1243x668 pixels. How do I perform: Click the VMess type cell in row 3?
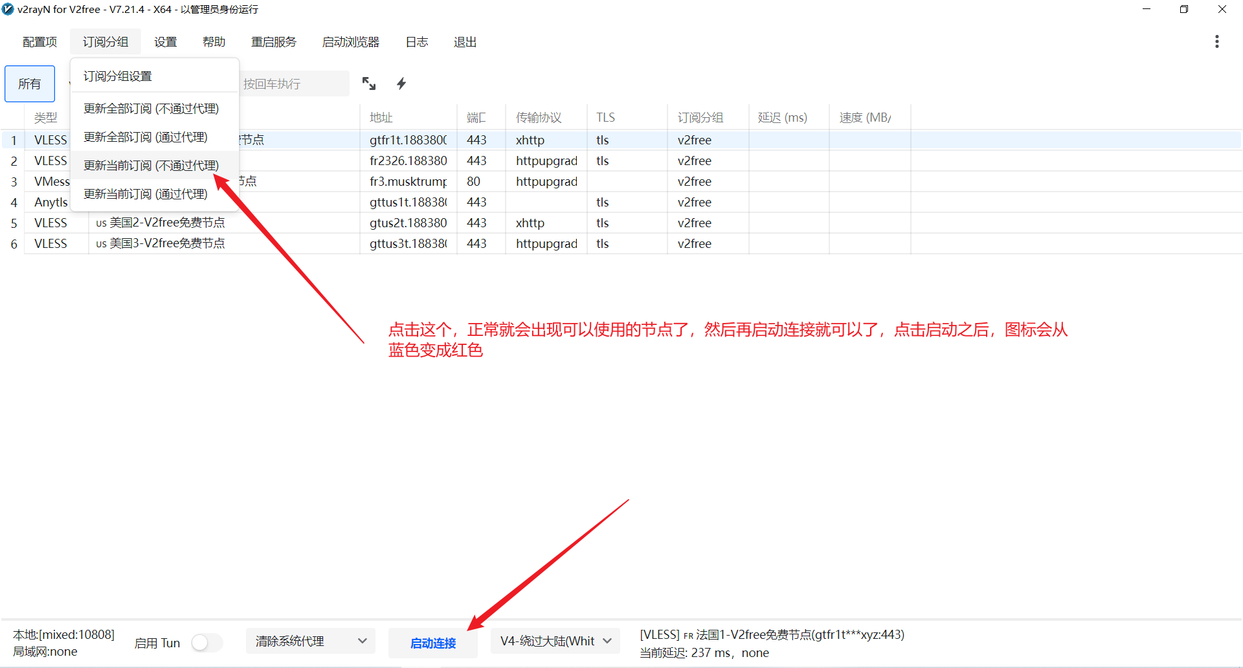[52, 181]
